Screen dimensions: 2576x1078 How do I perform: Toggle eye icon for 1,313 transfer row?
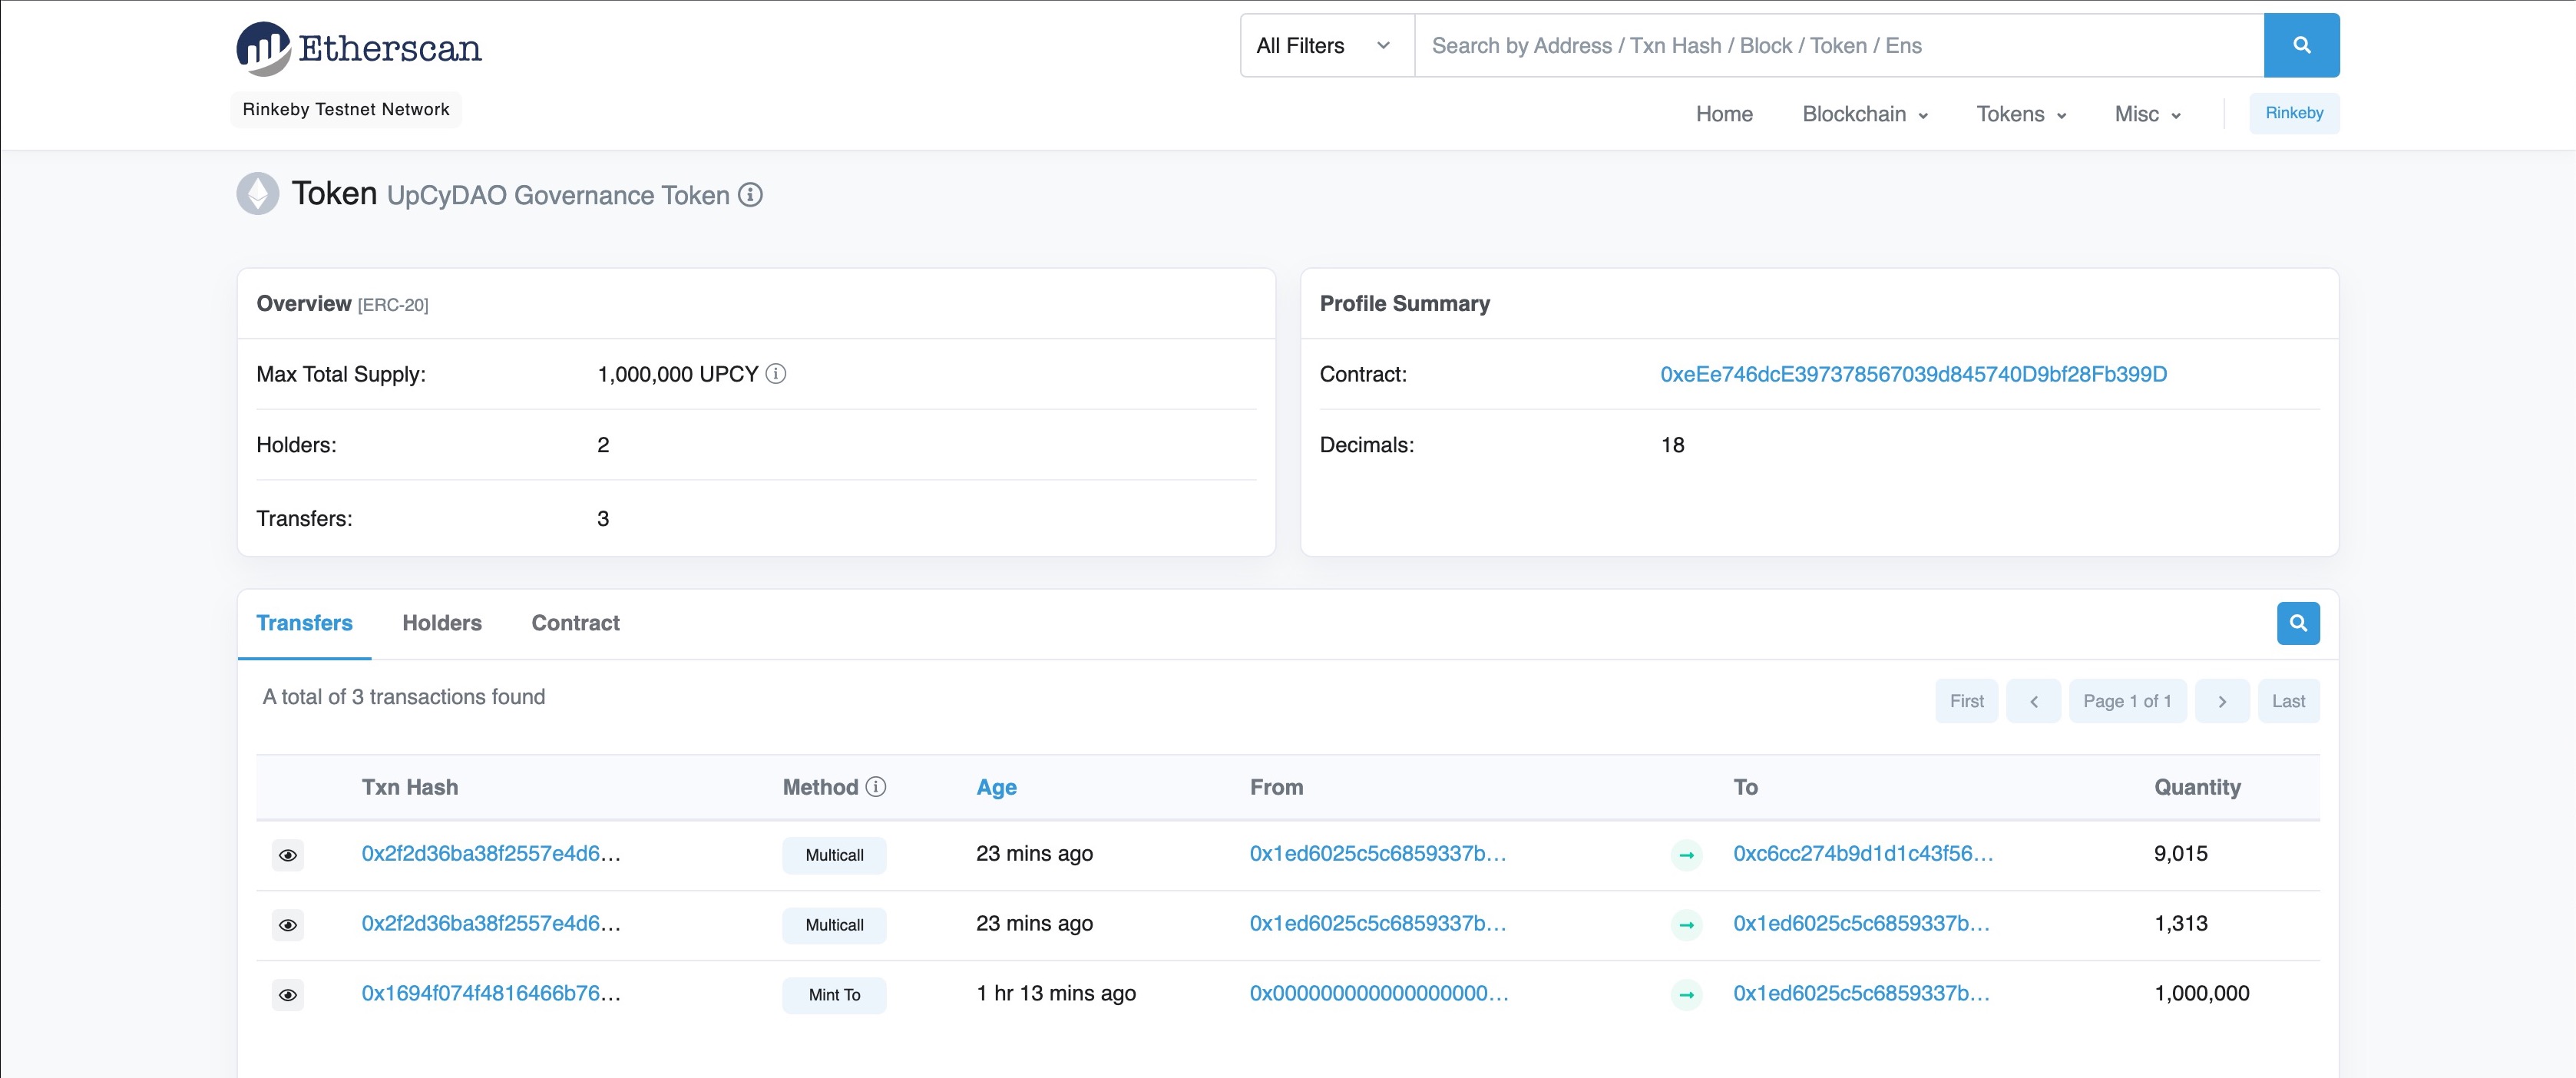click(288, 925)
